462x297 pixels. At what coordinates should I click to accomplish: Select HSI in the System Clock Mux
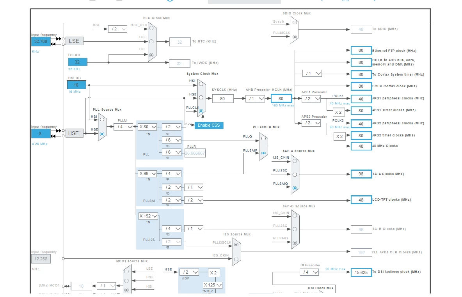(201, 84)
